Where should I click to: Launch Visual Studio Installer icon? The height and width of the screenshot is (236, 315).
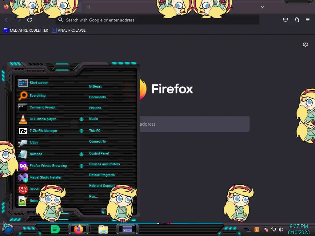[23, 177]
